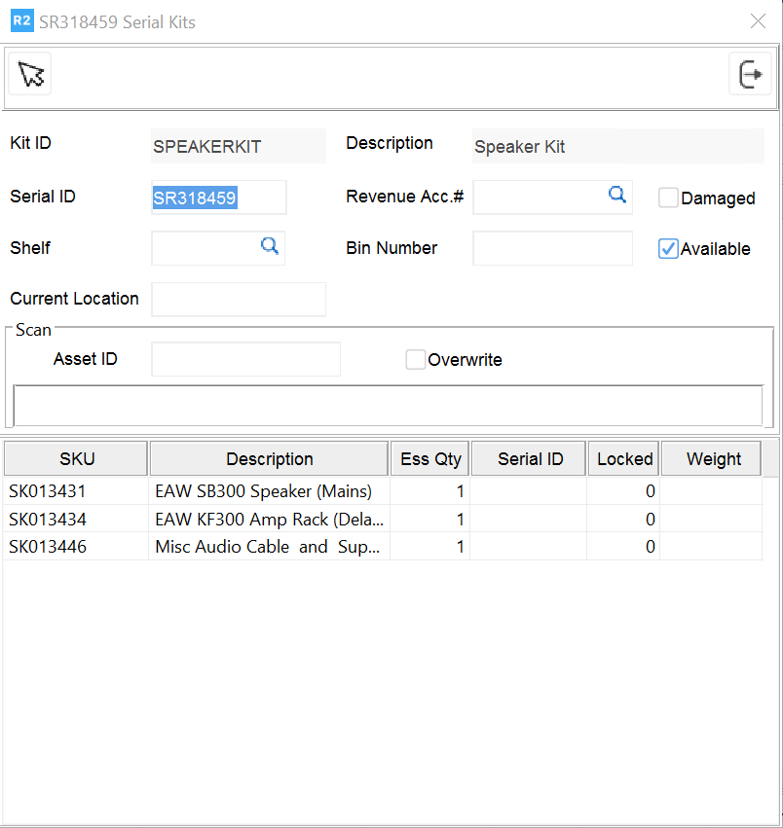Image resolution: width=783 pixels, height=828 pixels.
Task: Click the R2 application logo icon
Action: (x=21, y=21)
